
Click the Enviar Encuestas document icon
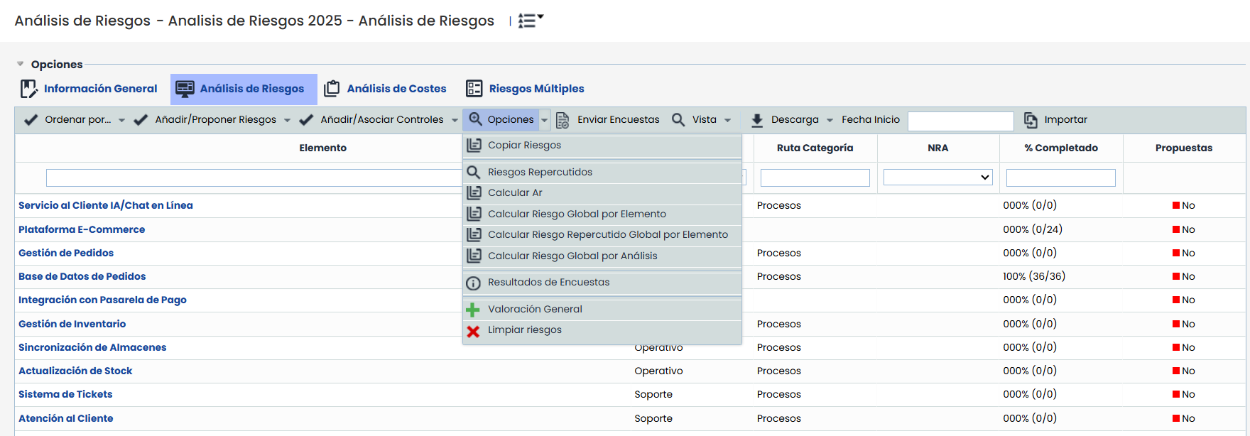click(x=562, y=120)
